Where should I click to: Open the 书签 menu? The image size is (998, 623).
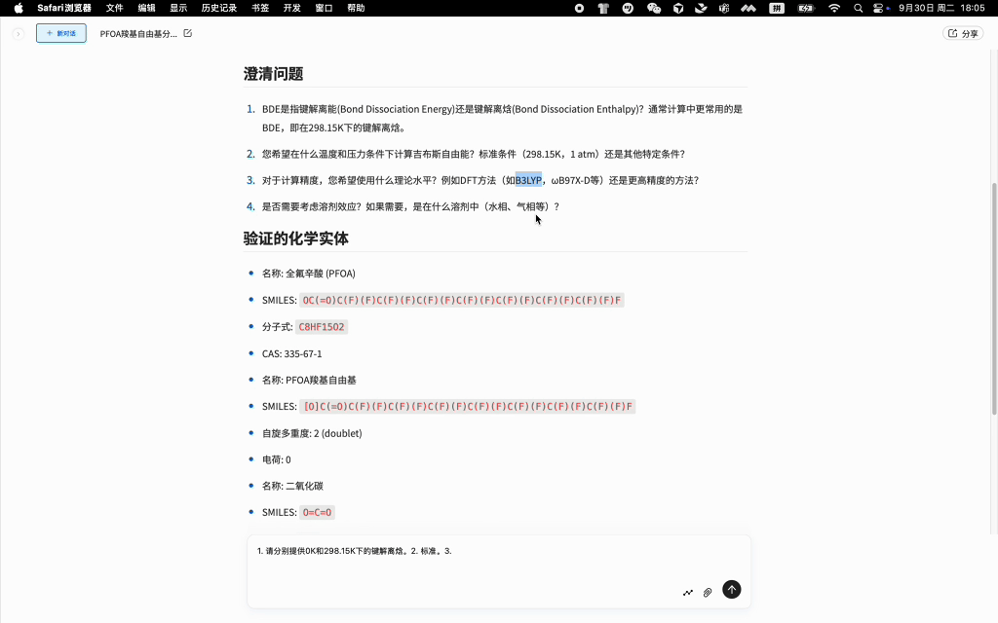260,8
